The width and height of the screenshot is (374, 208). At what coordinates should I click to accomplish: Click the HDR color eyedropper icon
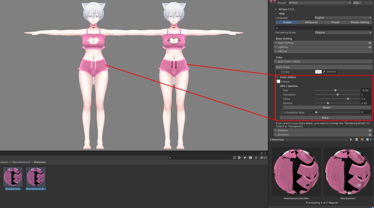[324, 72]
